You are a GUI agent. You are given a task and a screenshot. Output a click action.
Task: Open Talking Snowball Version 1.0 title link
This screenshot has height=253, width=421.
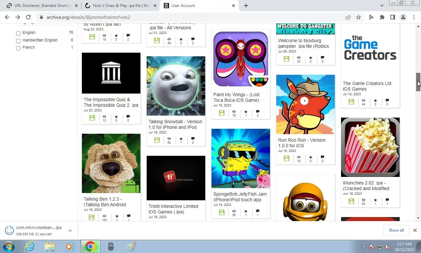click(175, 125)
